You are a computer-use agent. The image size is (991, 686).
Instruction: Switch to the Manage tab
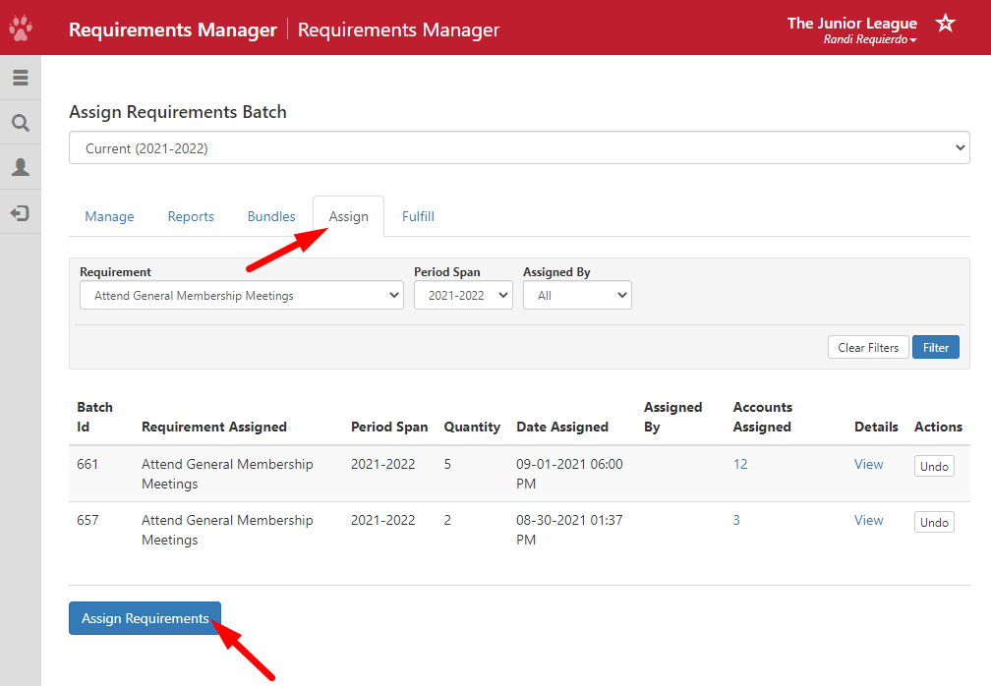109,216
